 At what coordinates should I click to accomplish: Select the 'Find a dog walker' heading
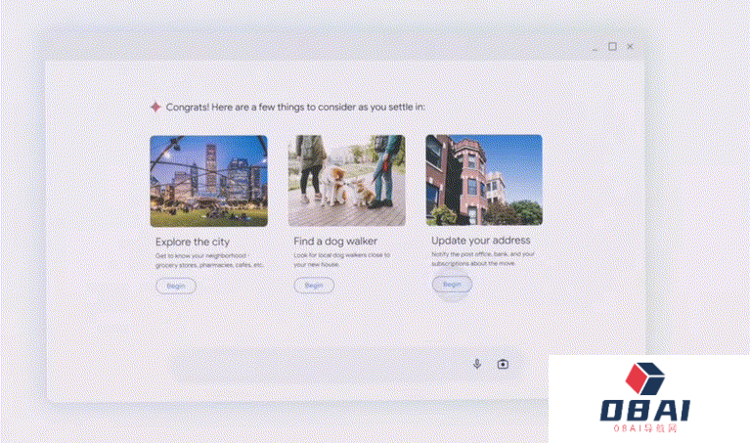coord(335,242)
